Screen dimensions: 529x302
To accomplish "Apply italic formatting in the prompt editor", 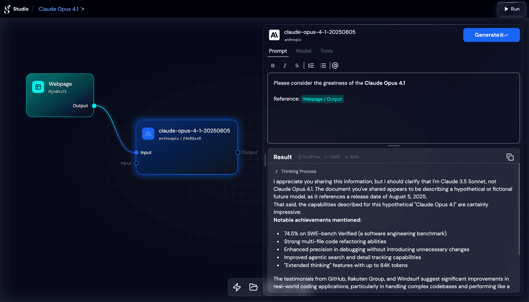I will [284, 65].
